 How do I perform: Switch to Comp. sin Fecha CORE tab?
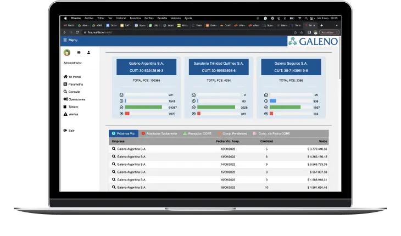(x=271, y=133)
